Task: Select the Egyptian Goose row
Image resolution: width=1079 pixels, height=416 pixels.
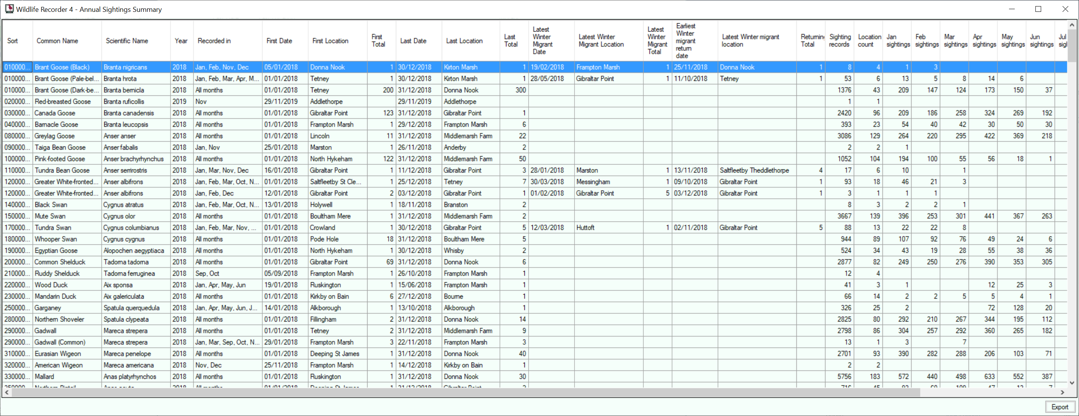Action: 535,250
